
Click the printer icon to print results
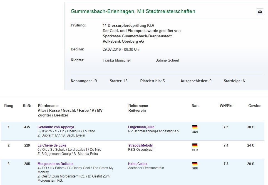pyautogui.click(x=260, y=12)
